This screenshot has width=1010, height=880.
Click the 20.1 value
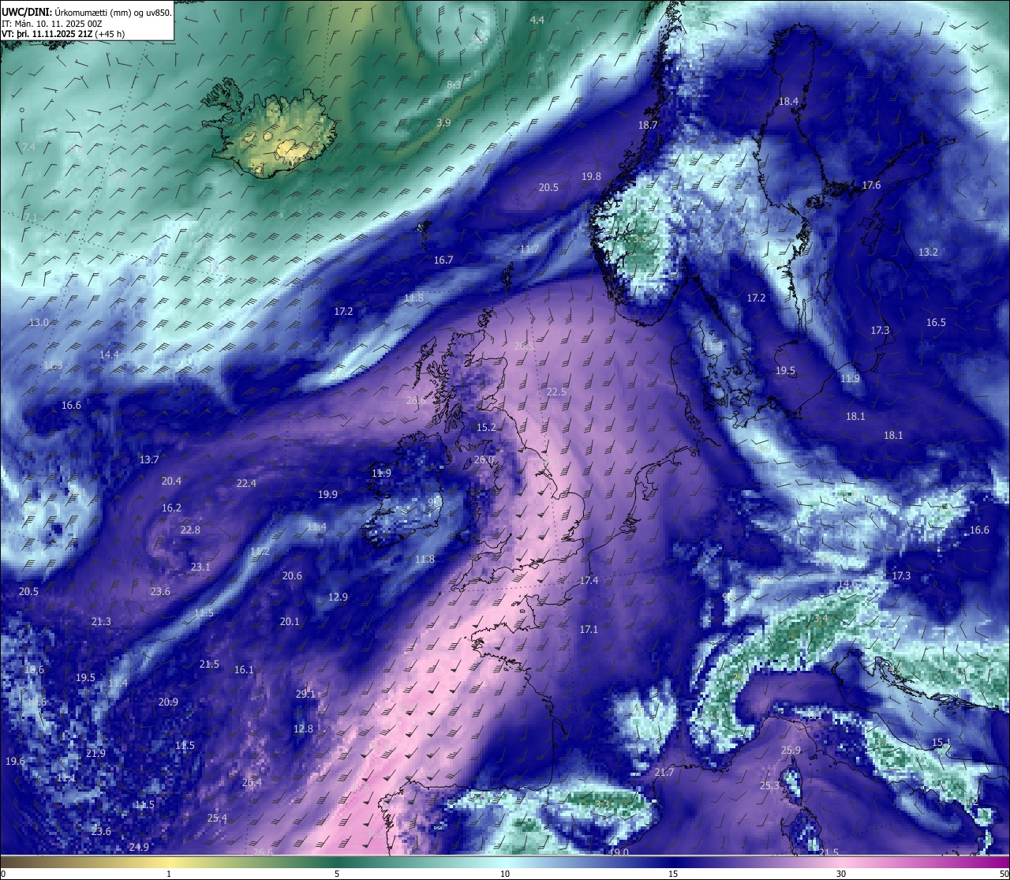[x=290, y=621]
